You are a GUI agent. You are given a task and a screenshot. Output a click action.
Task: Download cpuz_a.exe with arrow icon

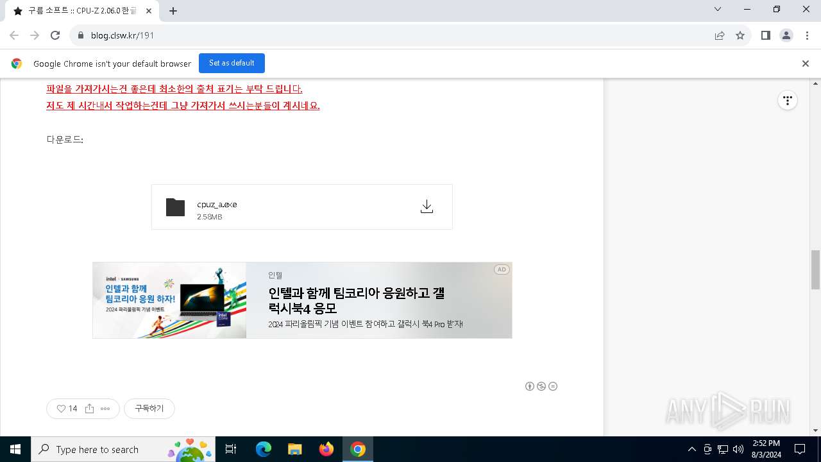pos(427,206)
